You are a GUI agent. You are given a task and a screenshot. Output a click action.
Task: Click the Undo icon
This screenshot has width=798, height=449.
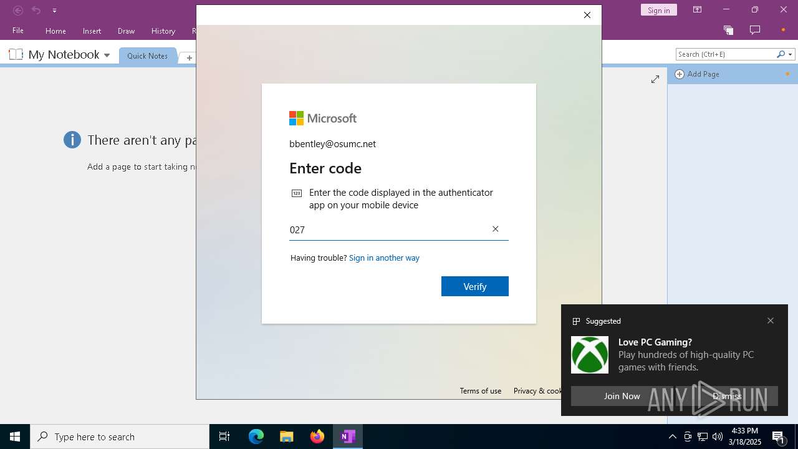pyautogui.click(x=36, y=10)
